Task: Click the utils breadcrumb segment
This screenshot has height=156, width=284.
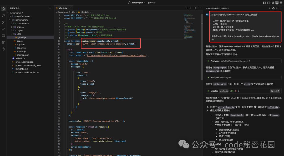Action: pyautogui.click(x=73, y=12)
